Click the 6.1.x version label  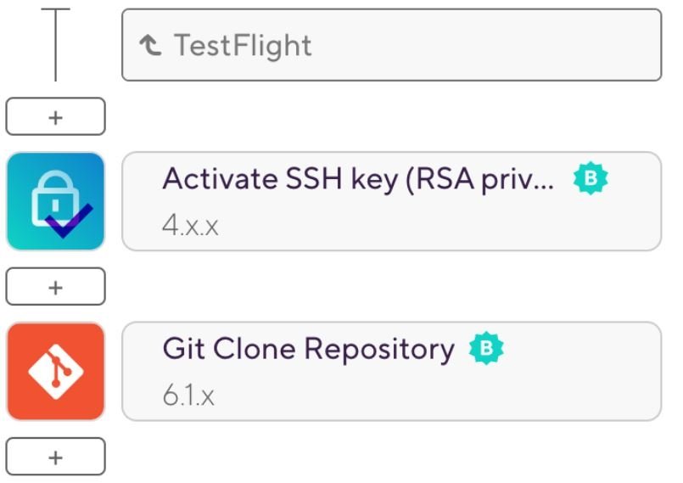tap(188, 396)
